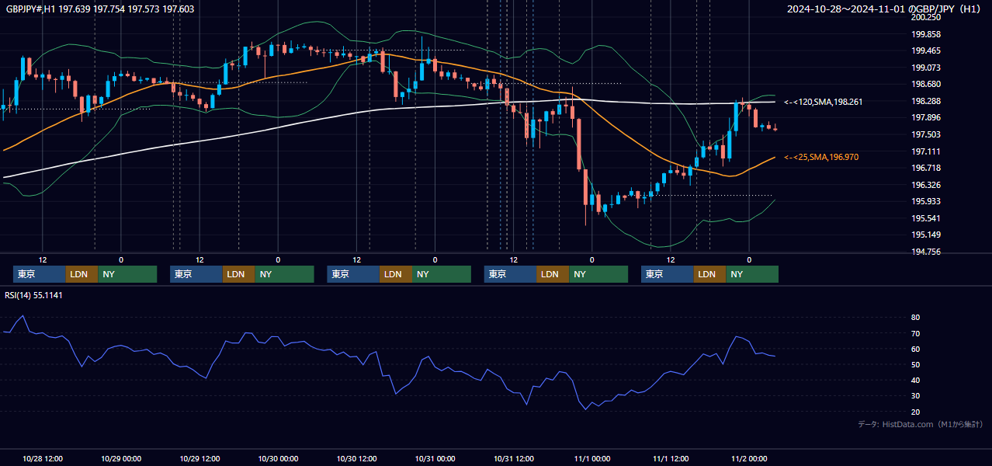
Task: Click the 10/29 00:00 date label
Action: tap(120, 458)
